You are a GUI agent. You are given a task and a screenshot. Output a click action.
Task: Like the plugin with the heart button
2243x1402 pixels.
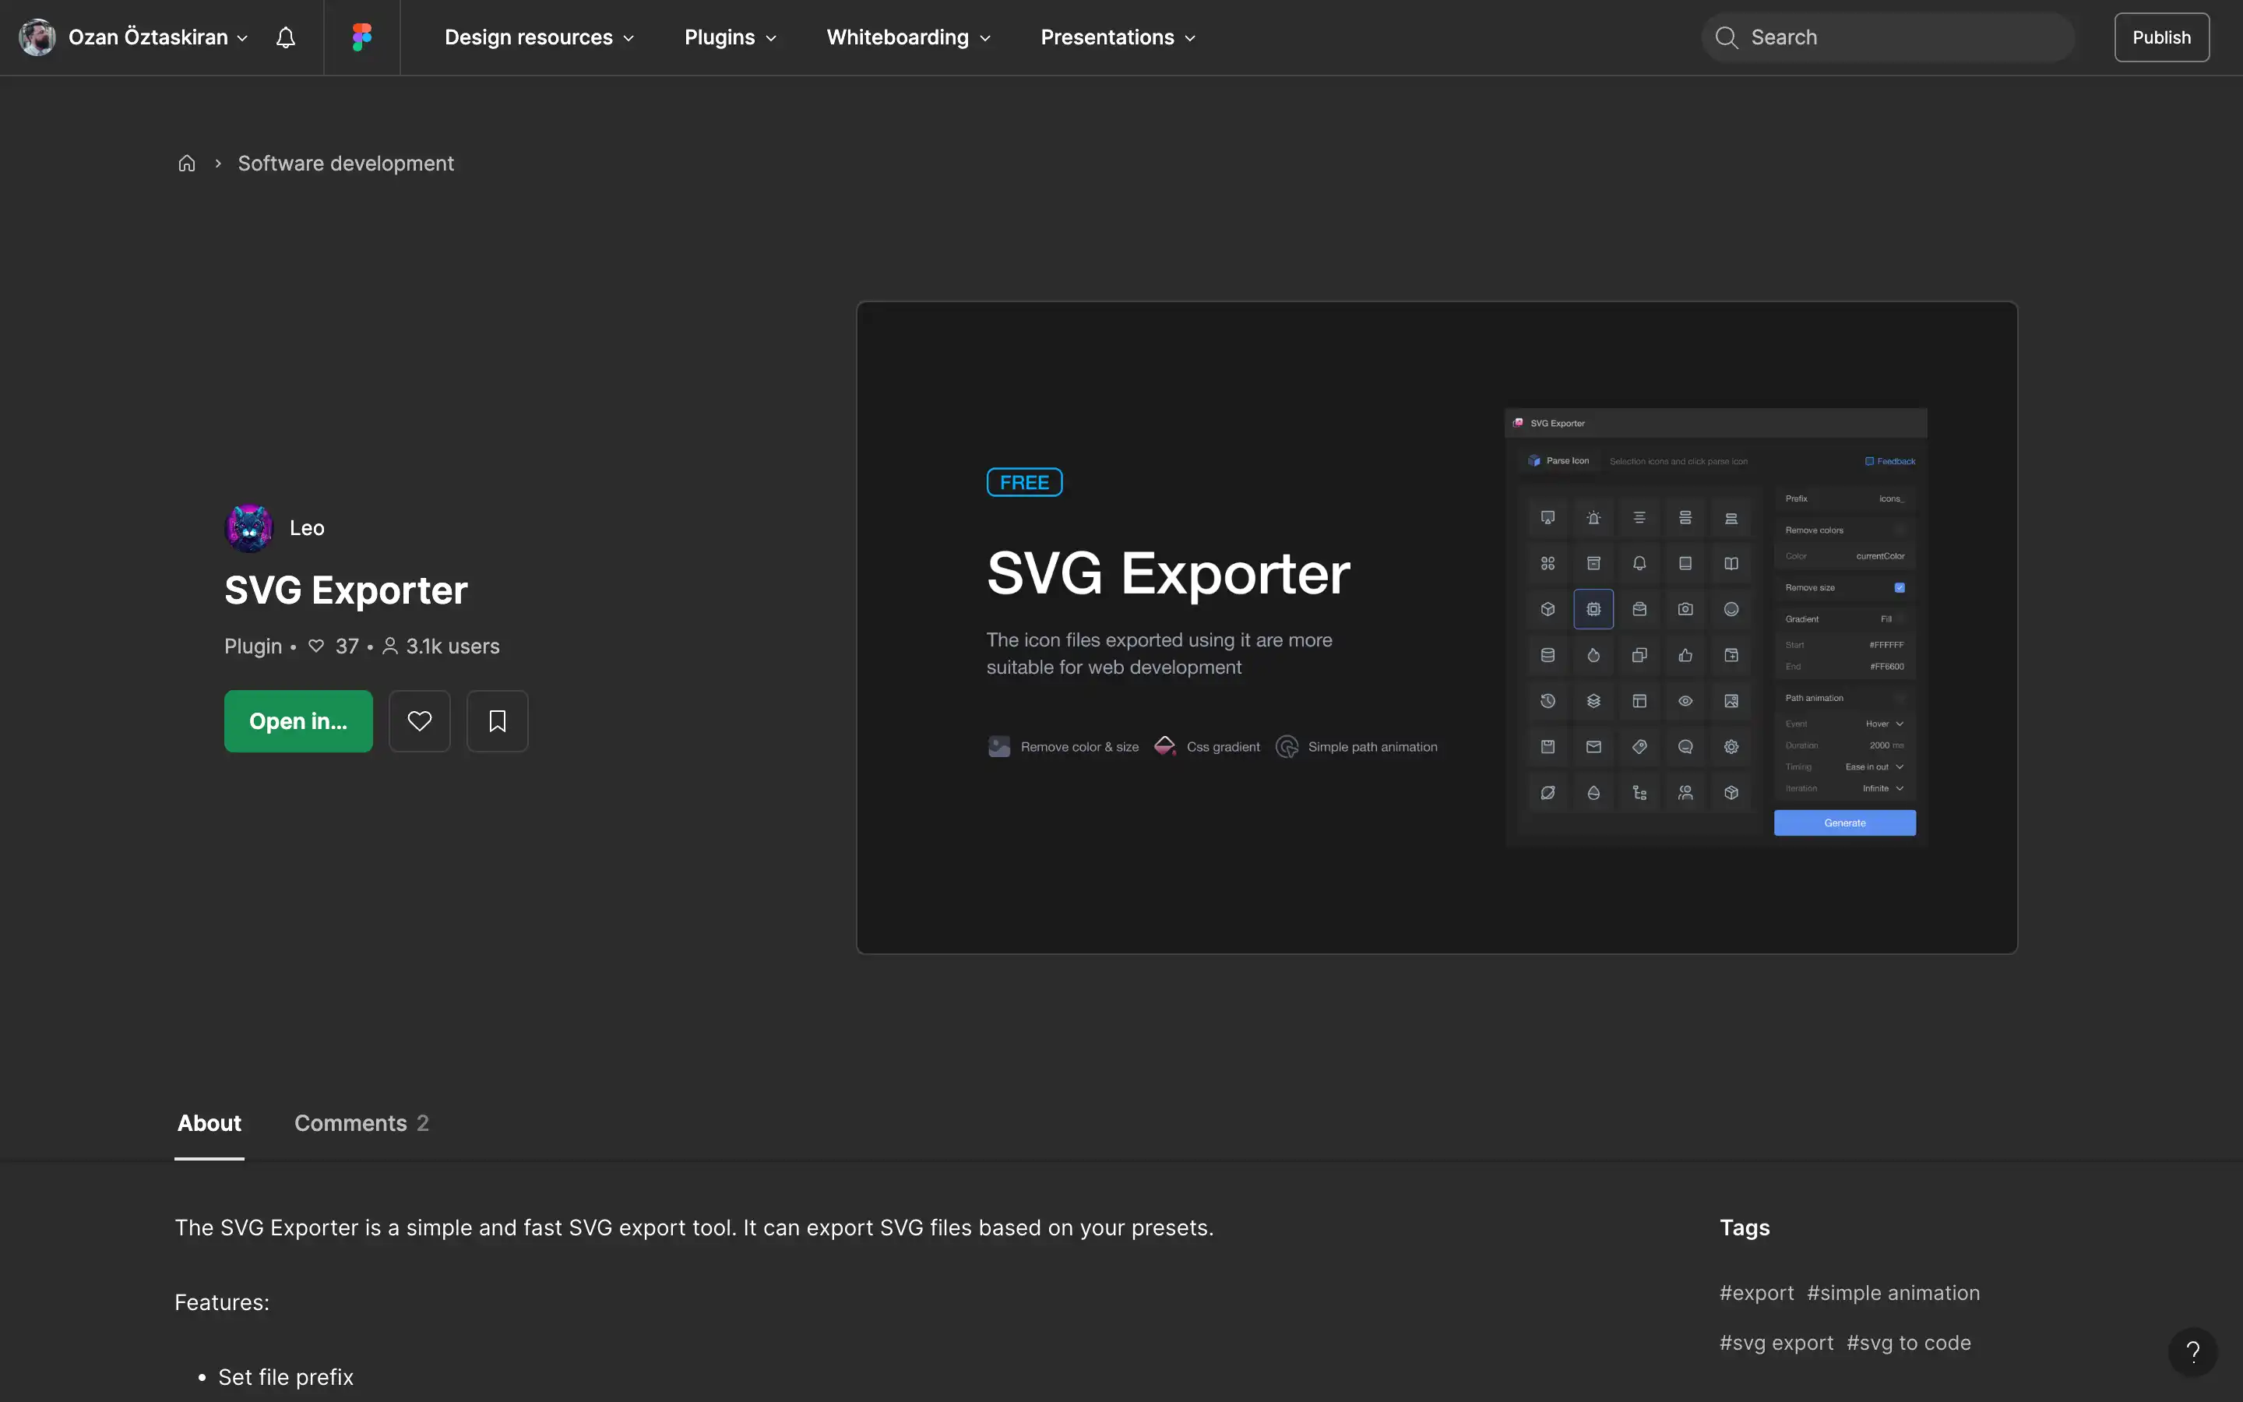tap(420, 720)
